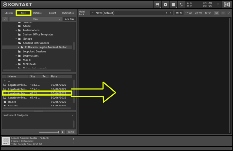Expand the Max 8 folder

point(16,60)
